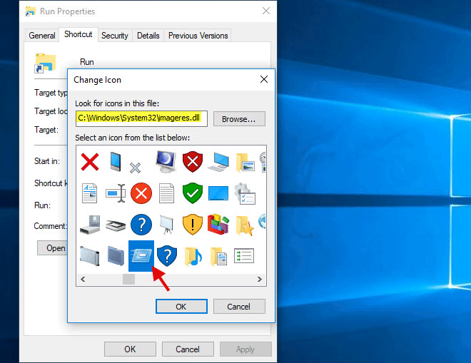Viewport: 471px width, 363px height.
Task: Select the blue flat screen icon
Action: tap(218, 193)
